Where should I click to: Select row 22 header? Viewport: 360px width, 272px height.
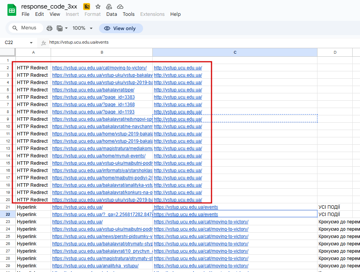(8, 215)
